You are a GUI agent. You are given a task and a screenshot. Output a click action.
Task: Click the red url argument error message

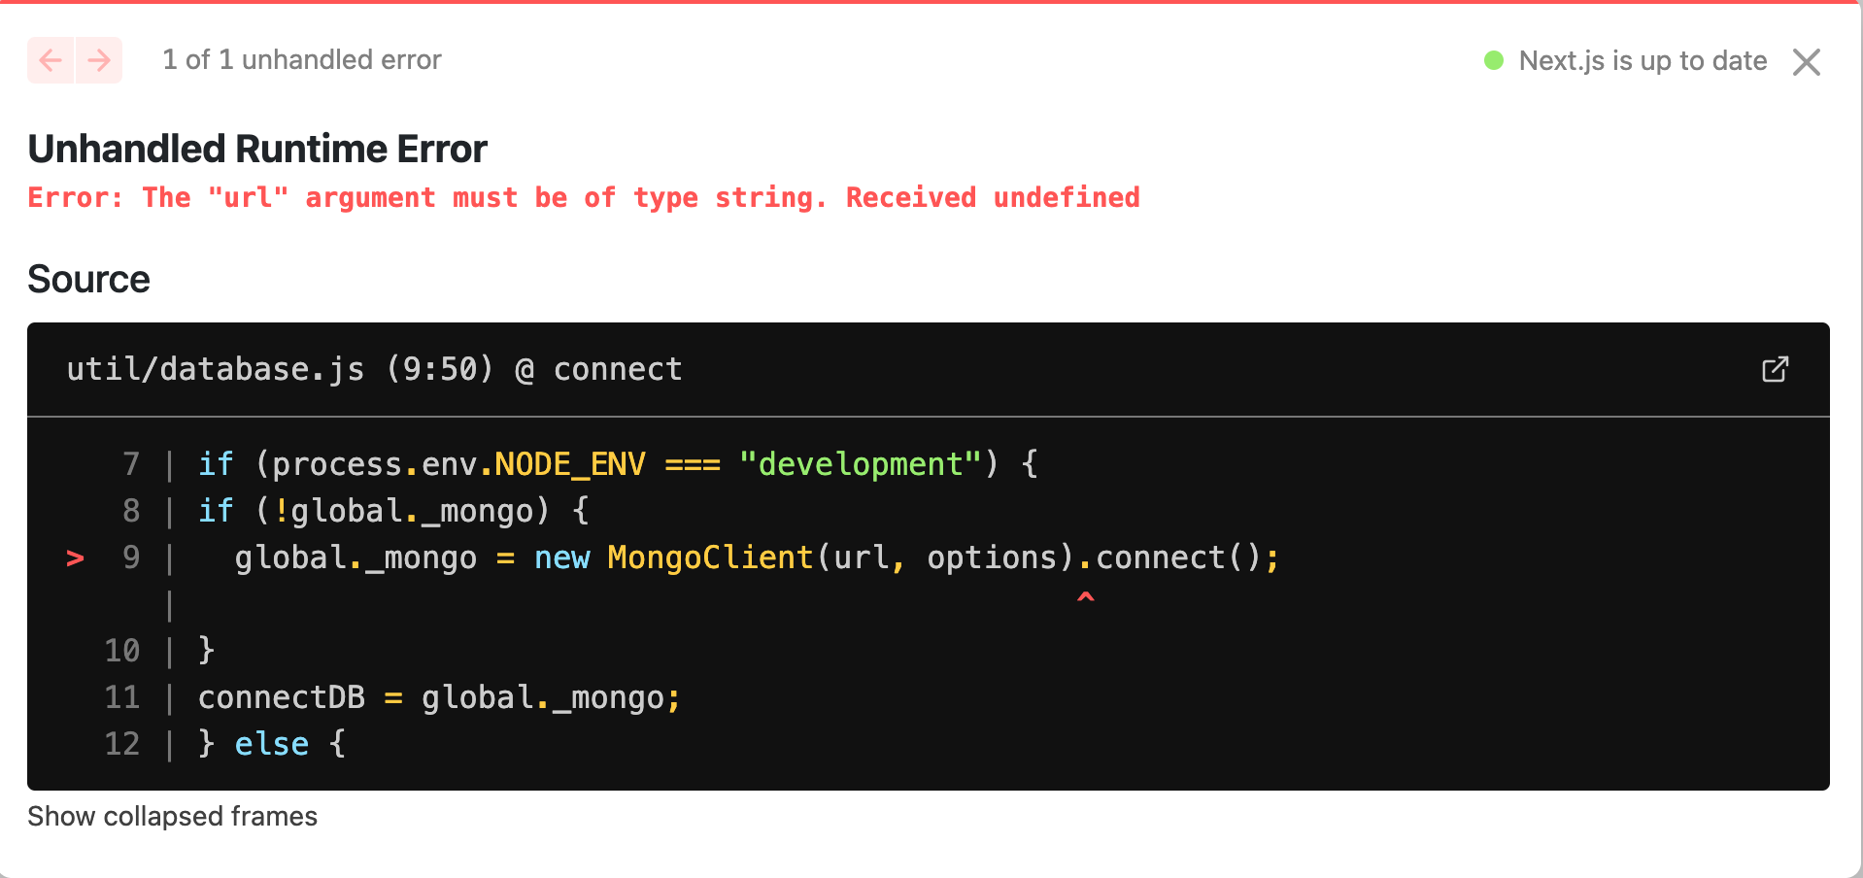pyautogui.click(x=584, y=198)
